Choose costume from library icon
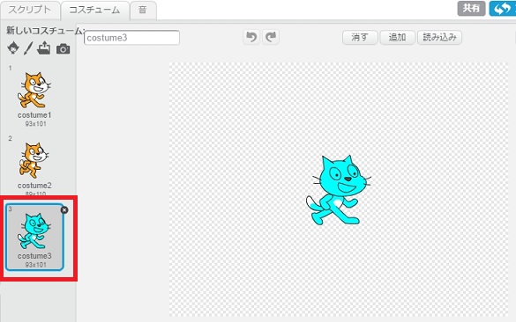This screenshot has height=322, width=516. pos(13,48)
